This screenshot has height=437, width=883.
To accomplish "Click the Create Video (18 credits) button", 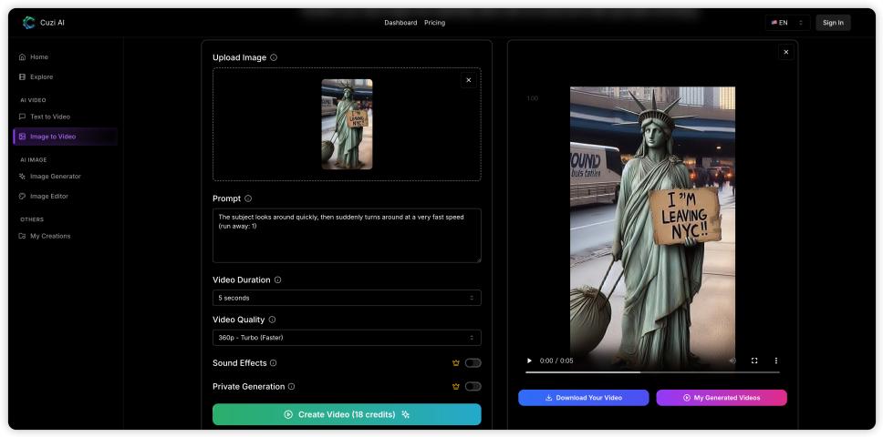I will tap(347, 414).
